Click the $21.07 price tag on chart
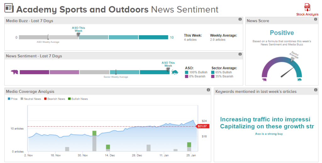This screenshot has width=322, height=163. (203, 126)
